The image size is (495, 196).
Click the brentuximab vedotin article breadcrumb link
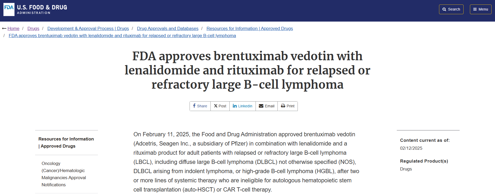pyautogui.click(x=122, y=36)
